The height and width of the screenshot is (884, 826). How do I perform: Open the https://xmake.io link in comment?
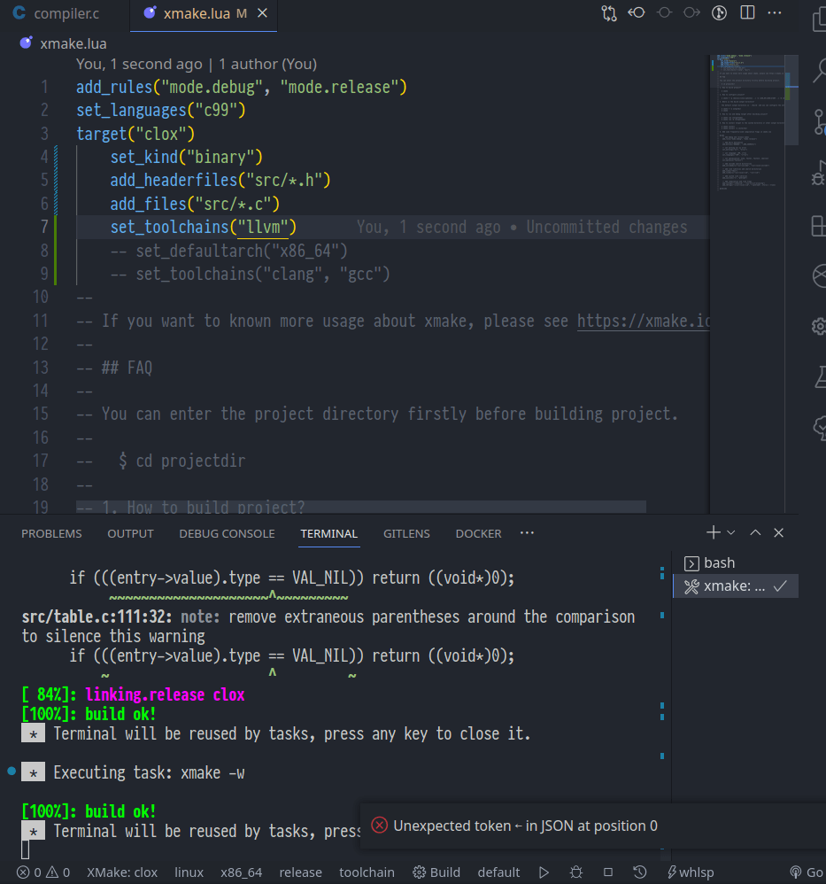(x=644, y=321)
